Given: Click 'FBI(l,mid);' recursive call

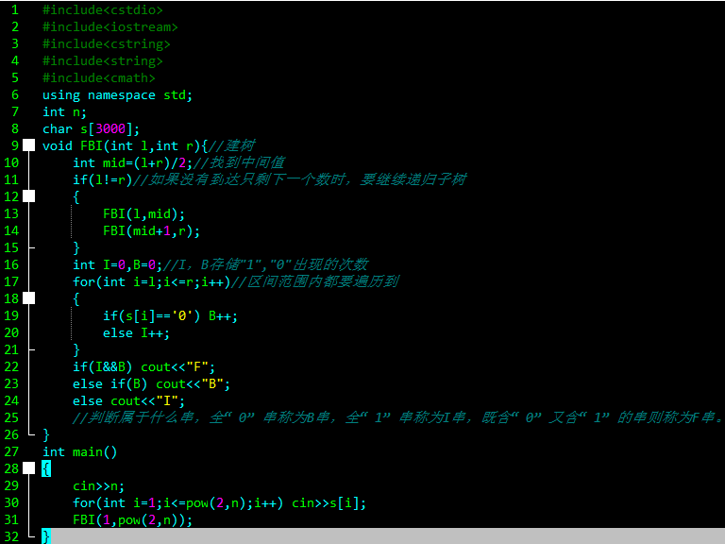Looking at the screenshot, I should pyautogui.click(x=143, y=213).
